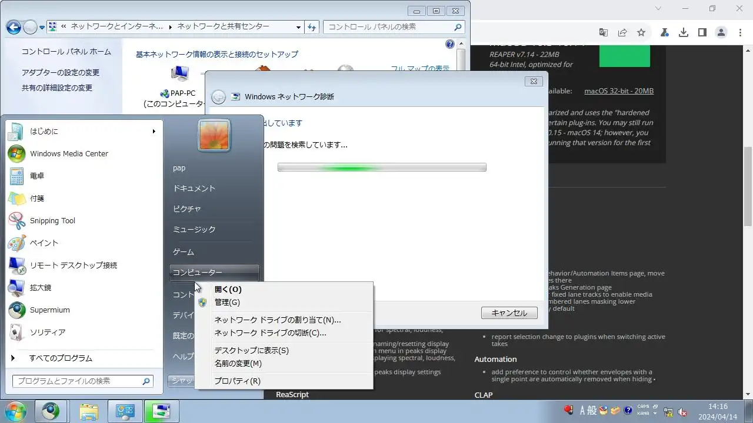Open the language bar options arrow
This screenshot has width=753, height=423.
click(655, 414)
